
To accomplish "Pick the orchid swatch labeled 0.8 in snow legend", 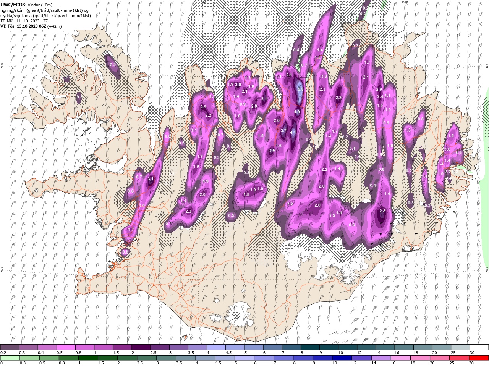I will pyautogui.click(x=84, y=347).
